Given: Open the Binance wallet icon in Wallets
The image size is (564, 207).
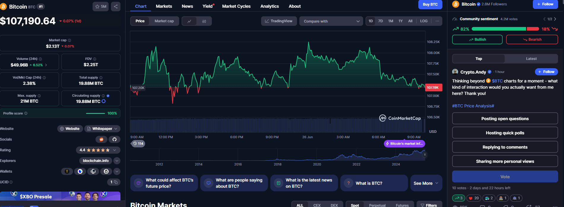Looking at the screenshot, I should point(67,171).
